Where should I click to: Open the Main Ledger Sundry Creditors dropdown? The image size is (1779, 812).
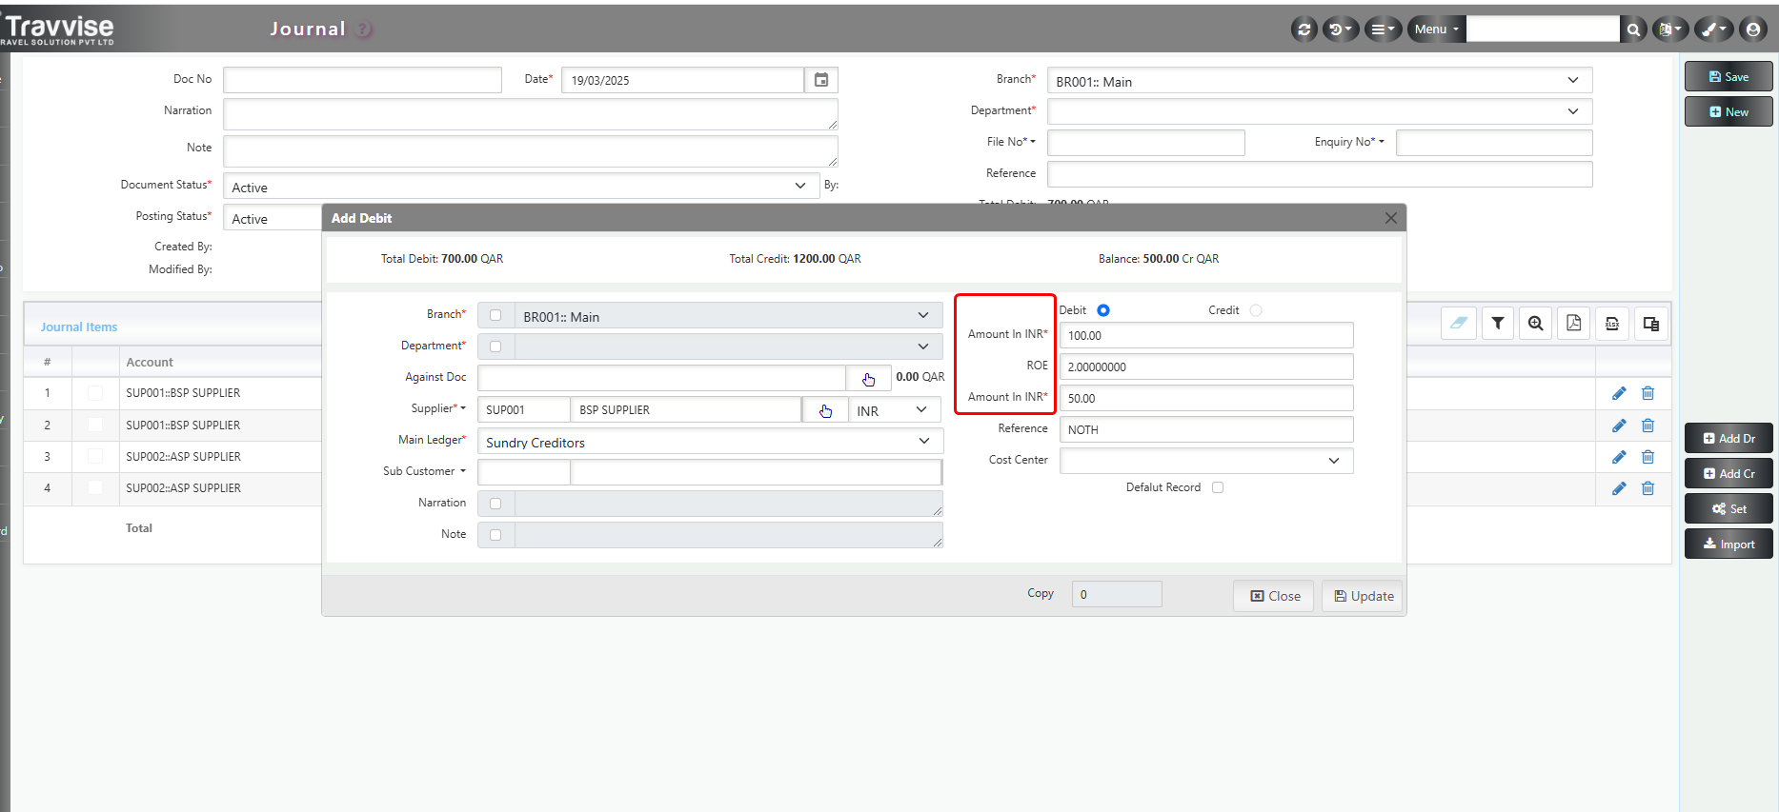click(710, 442)
